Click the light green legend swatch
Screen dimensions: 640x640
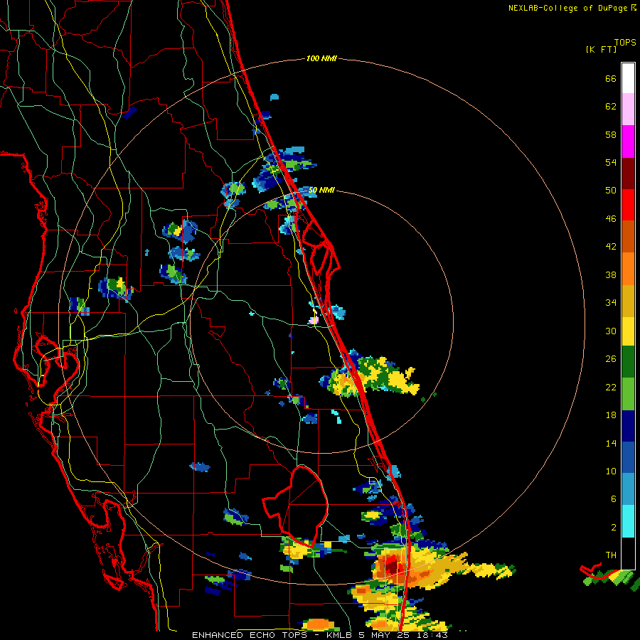pyautogui.click(x=628, y=394)
